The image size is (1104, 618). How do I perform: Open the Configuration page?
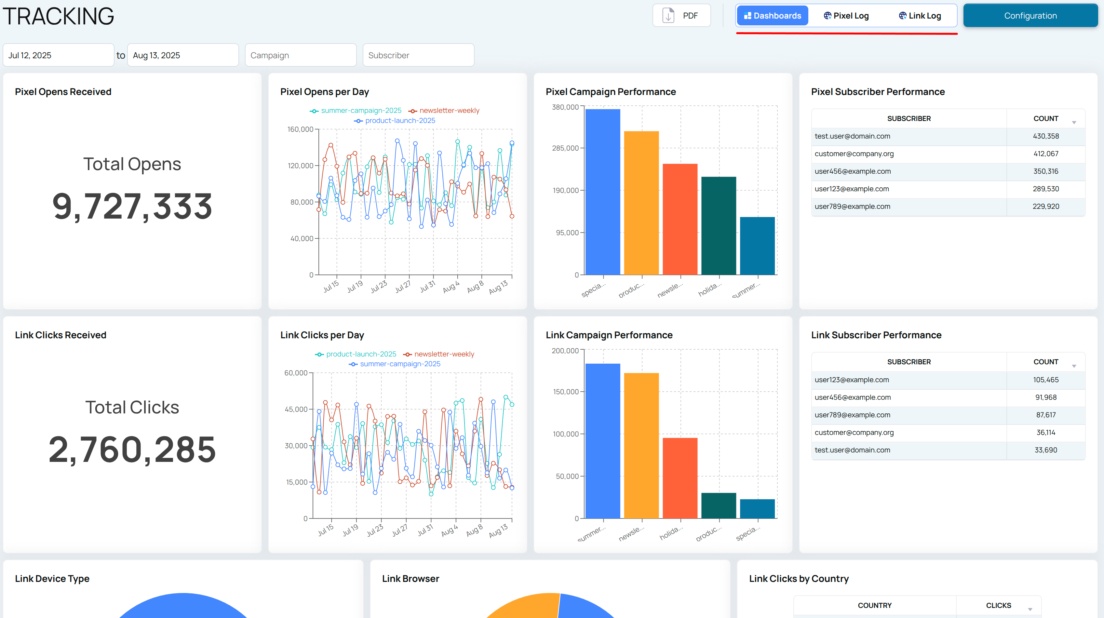tap(1030, 15)
